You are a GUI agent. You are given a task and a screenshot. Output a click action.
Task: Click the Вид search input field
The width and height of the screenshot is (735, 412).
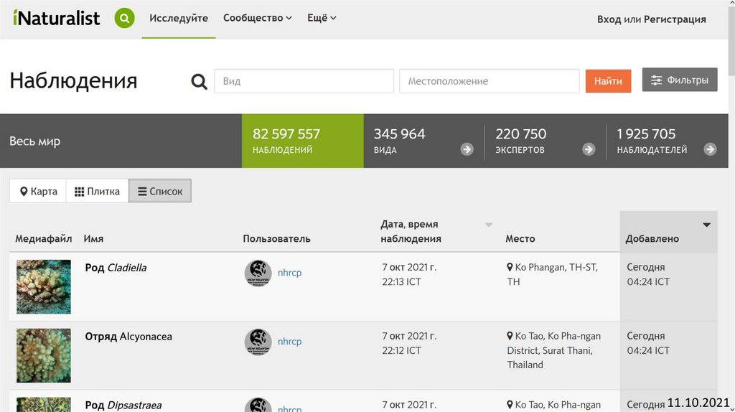(304, 81)
